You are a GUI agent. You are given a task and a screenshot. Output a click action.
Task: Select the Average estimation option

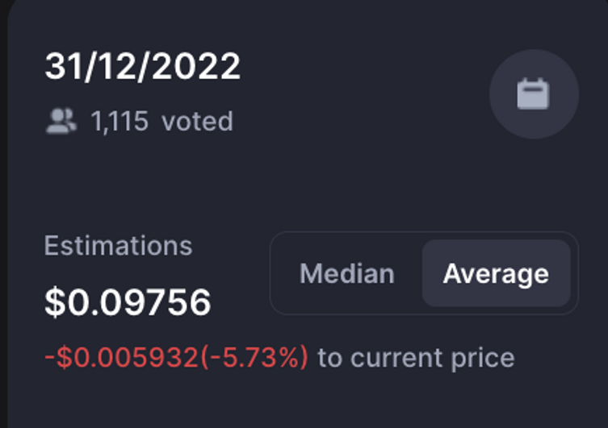[496, 273]
